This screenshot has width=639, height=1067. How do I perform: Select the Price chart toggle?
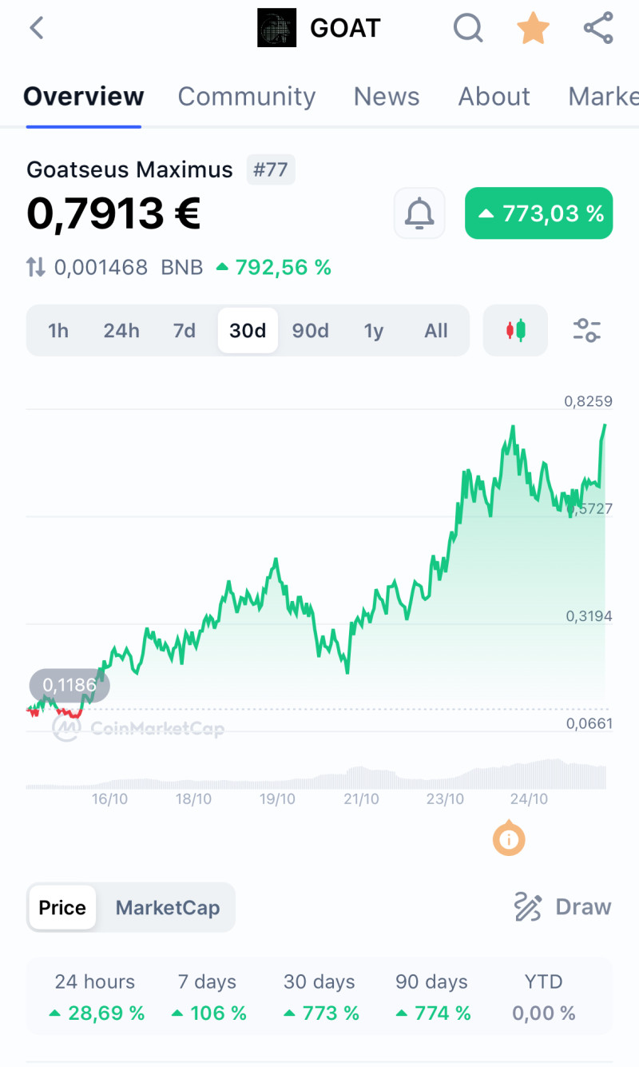pyautogui.click(x=62, y=908)
